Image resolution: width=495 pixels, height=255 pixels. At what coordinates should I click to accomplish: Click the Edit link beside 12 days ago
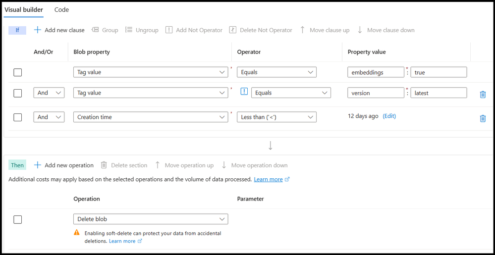pos(389,116)
